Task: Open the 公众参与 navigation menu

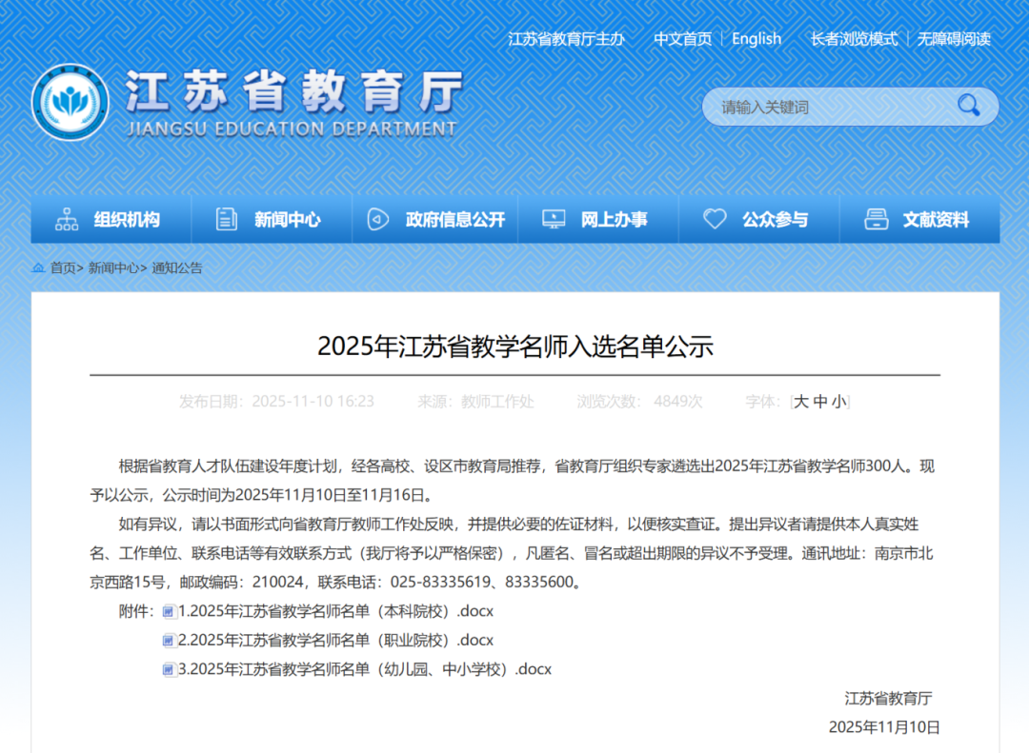Action: [x=775, y=220]
